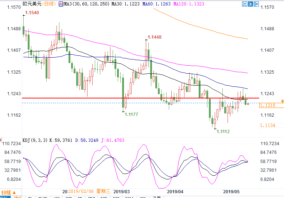Click the blue D: 58.3249 value
284x198 pixels.
[87, 140]
